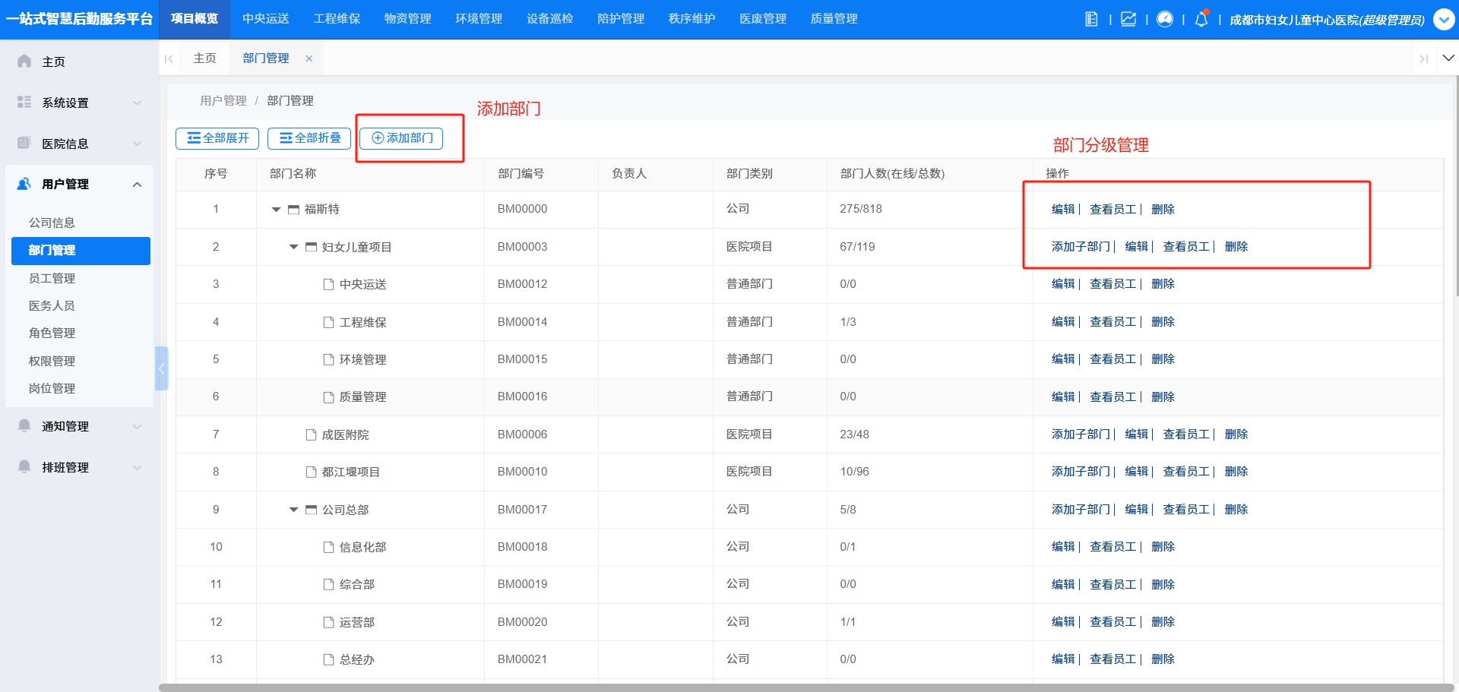This screenshot has height=692, width=1459.
Task: Click the 医院信息 sidebar icon
Action: [24, 143]
